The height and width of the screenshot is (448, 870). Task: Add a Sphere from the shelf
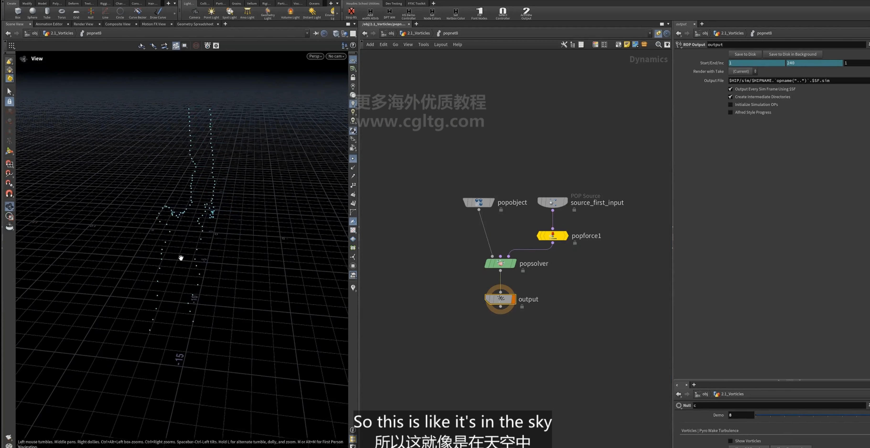tap(33, 13)
